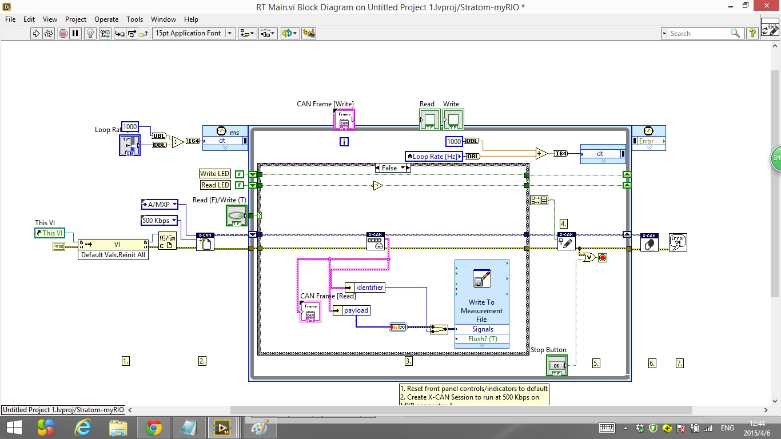Click the Step Over button
Screen dimensions: 781x439
click(132, 33)
